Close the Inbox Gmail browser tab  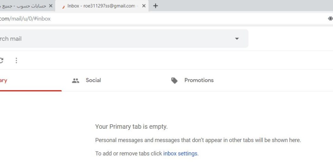tap(144, 6)
